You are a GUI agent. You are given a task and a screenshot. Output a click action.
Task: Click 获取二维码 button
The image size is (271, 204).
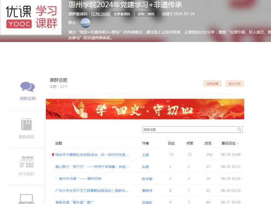(146, 14)
